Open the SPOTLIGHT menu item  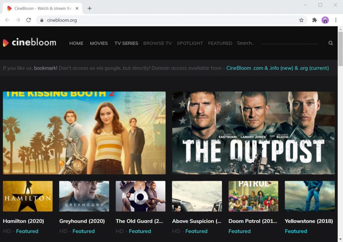point(190,43)
